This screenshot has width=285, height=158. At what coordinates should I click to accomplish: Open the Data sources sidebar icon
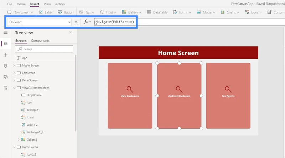[x=6, y=66]
